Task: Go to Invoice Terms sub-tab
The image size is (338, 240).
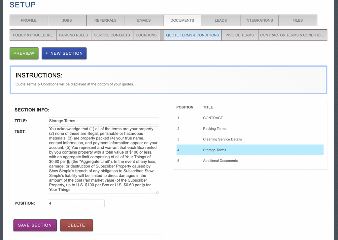Action: 240,35
